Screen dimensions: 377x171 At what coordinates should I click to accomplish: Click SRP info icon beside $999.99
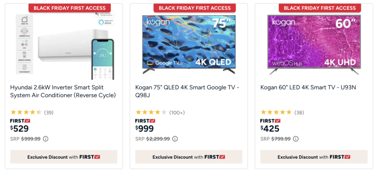click(x=46, y=139)
